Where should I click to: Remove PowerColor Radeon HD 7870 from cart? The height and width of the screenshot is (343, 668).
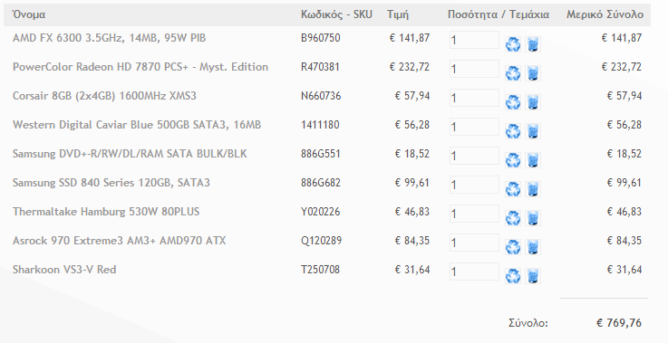click(533, 73)
